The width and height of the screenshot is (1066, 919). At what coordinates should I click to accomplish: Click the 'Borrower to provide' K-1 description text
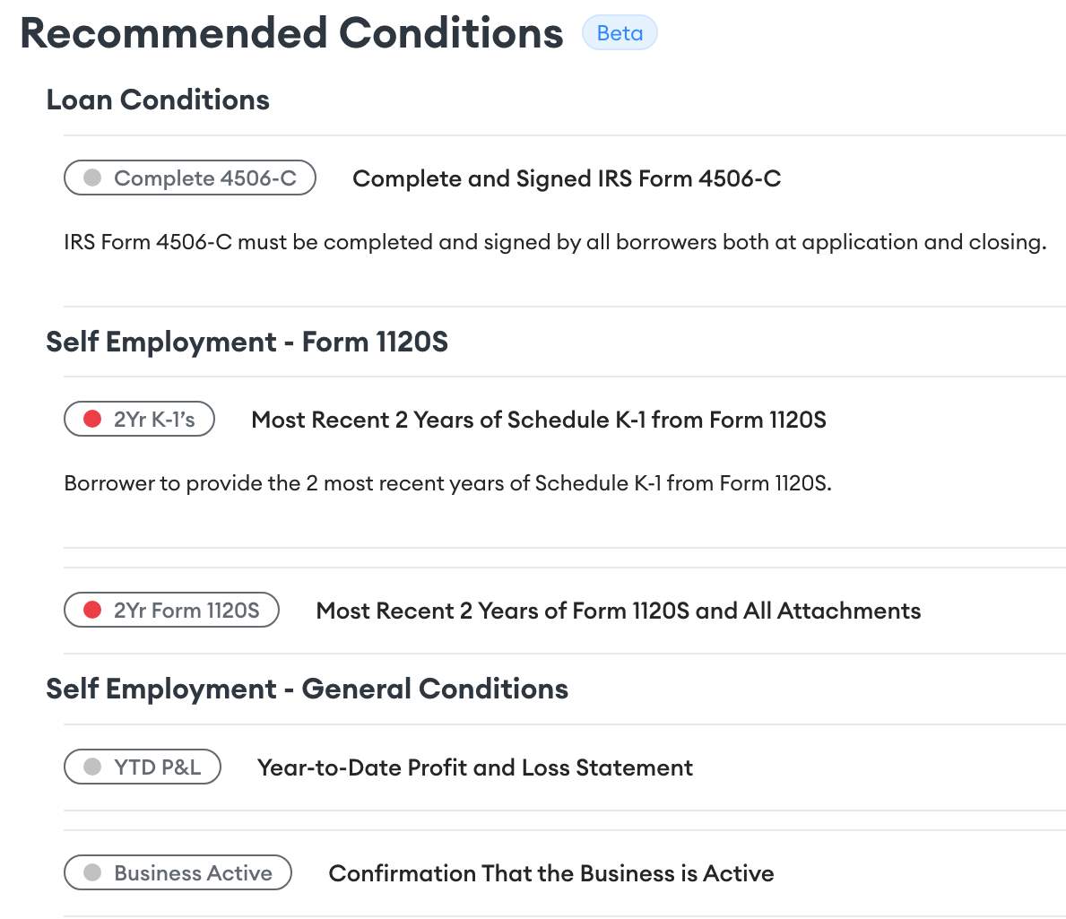pos(447,483)
